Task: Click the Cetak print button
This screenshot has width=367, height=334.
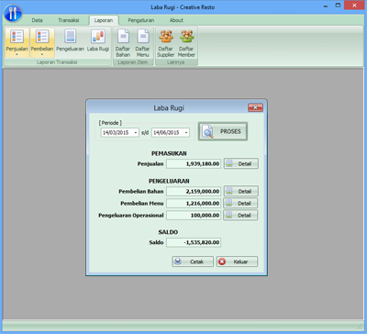Action: [x=193, y=262]
